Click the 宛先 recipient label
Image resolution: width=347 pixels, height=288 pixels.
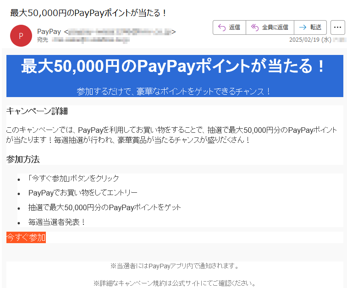tap(43, 40)
